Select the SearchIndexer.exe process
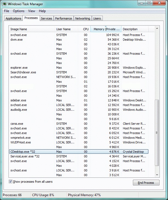The width and height of the screenshot is (168, 200). [79, 72]
